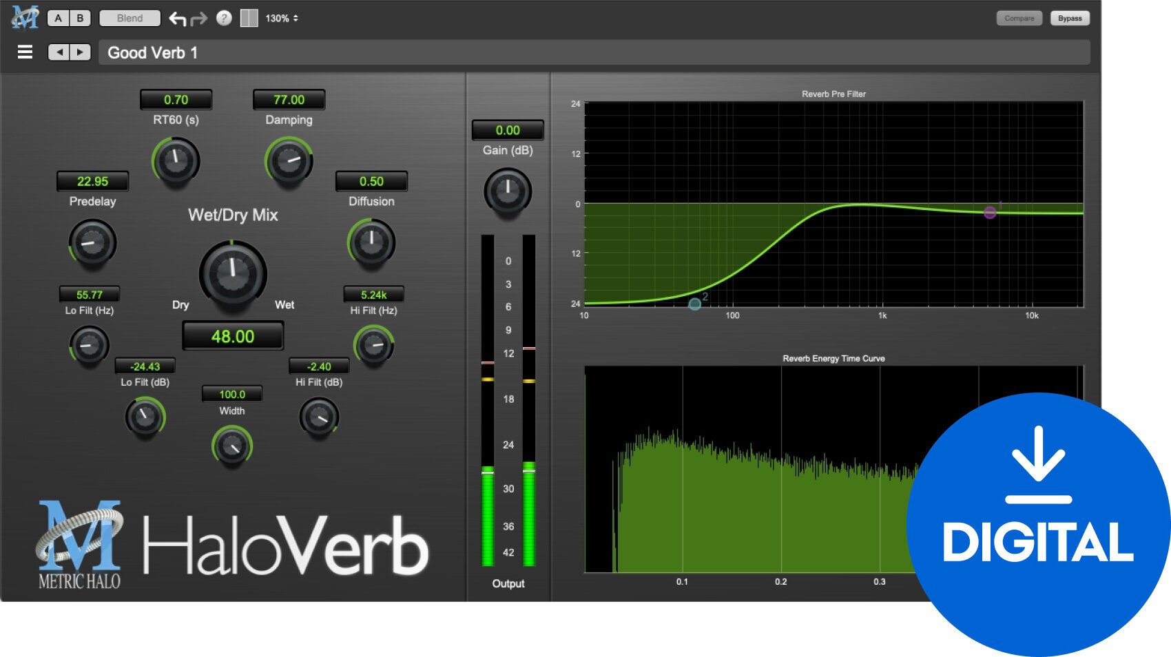
Task: Click the Output label below meters
Action: coord(508,583)
